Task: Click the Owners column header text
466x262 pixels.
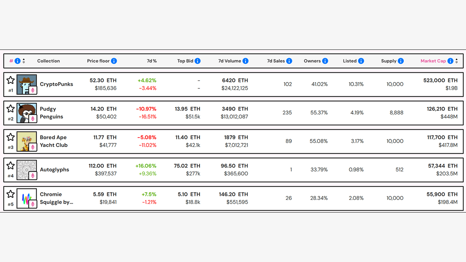Action: [312, 61]
